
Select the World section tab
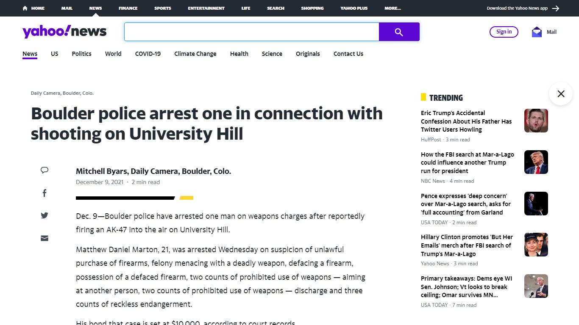click(x=113, y=54)
